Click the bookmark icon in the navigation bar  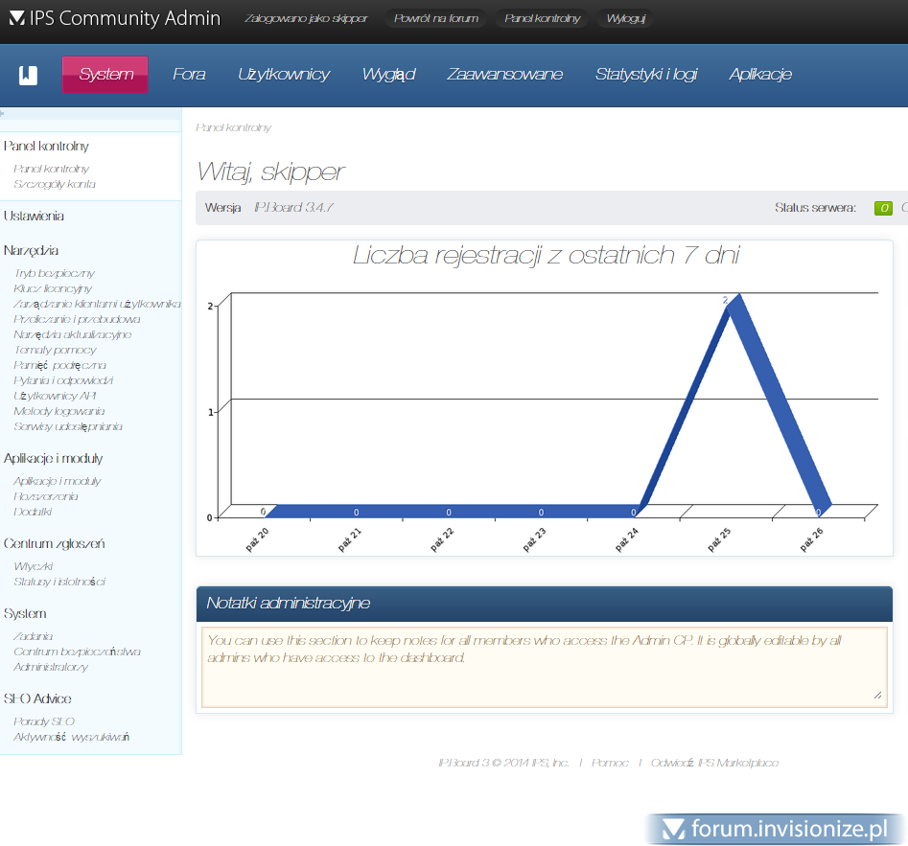(x=28, y=75)
